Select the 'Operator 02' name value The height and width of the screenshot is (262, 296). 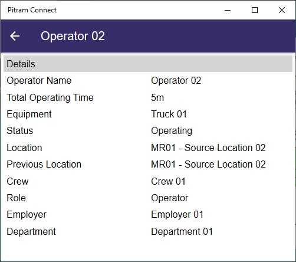(176, 81)
